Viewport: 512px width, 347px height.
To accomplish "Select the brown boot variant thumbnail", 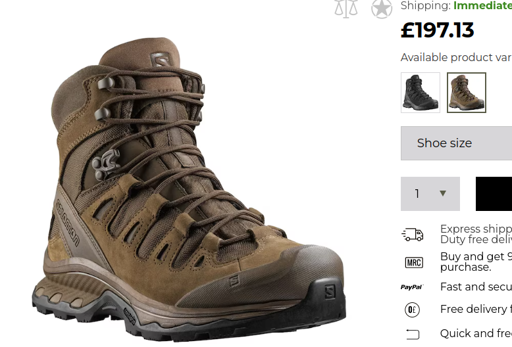I will [467, 93].
